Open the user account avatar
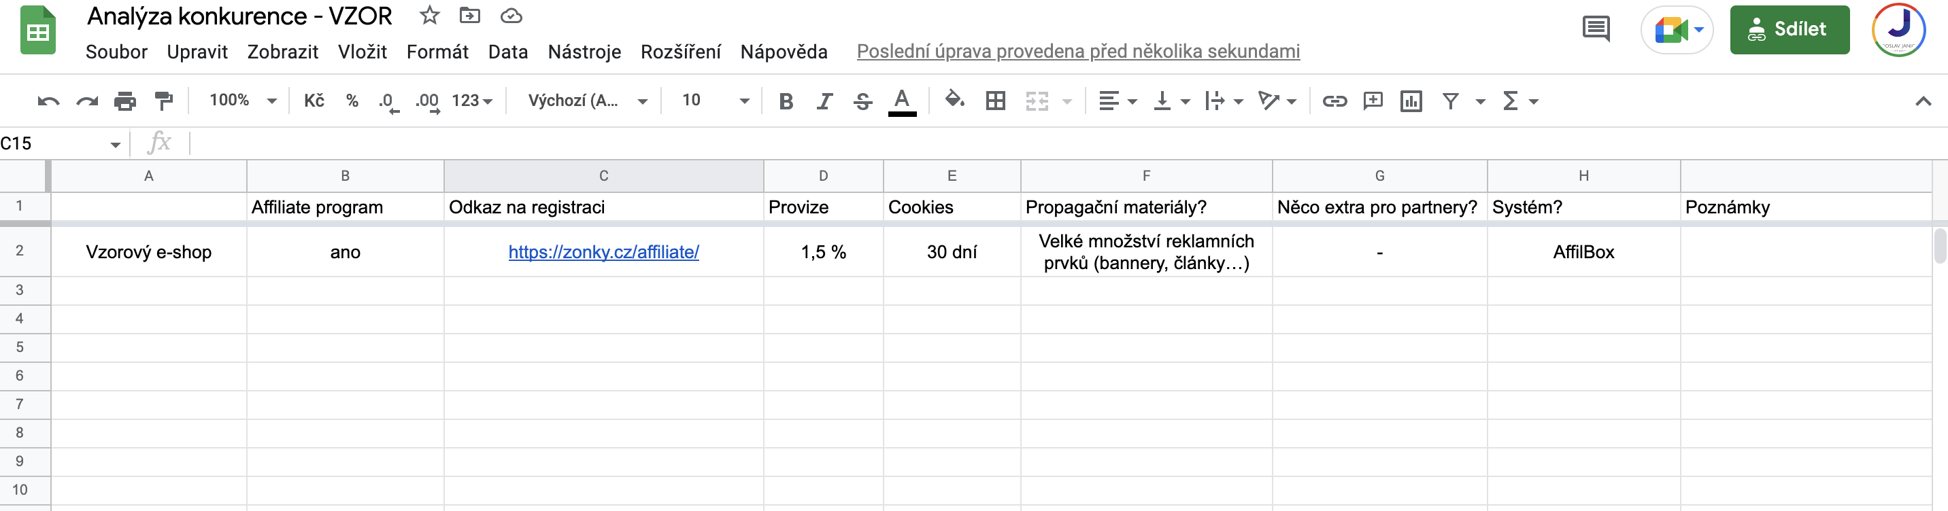Screen dimensions: 1948x511 1898,29
